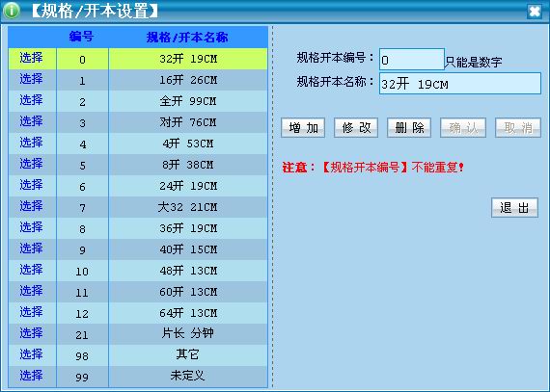
Task: Click the 增加 button
Action: 303,128
